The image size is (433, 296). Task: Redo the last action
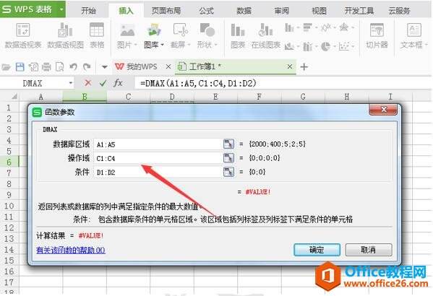(x=87, y=66)
